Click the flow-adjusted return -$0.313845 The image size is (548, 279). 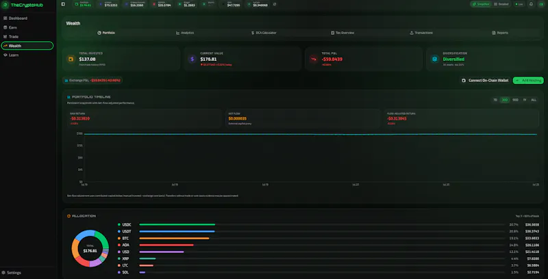click(x=397, y=118)
